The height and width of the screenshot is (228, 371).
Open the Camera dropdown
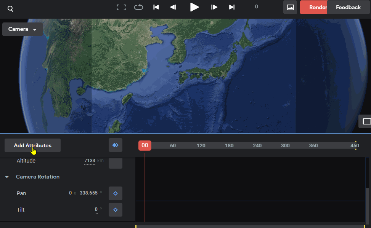(22, 29)
